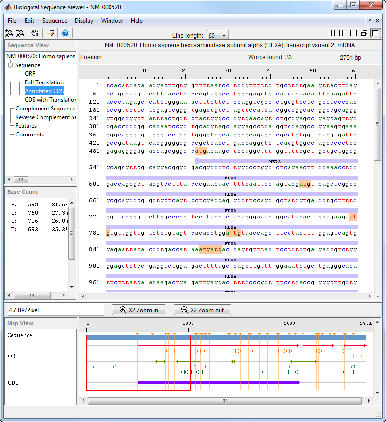Screen dimensions: 386x422
Task: Click the BP/Pixel input field
Action: (55, 310)
